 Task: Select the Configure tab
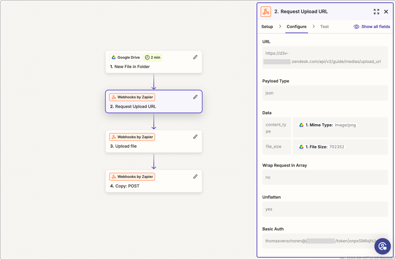coord(297,27)
